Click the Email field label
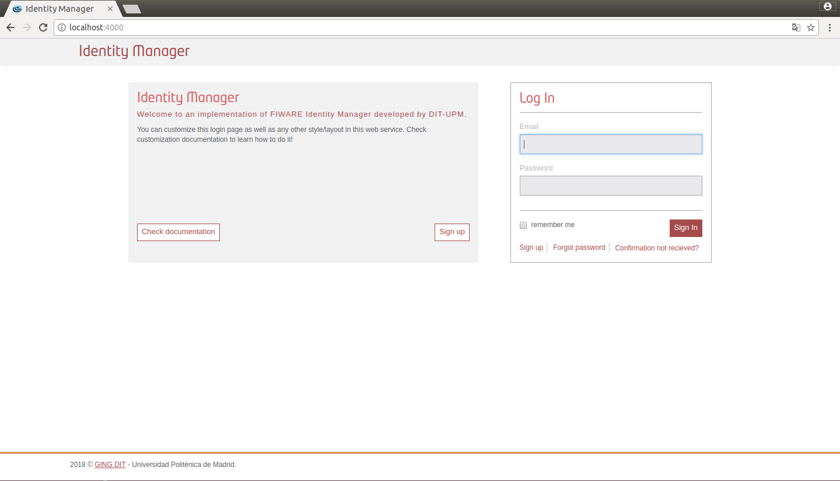 pyautogui.click(x=529, y=127)
